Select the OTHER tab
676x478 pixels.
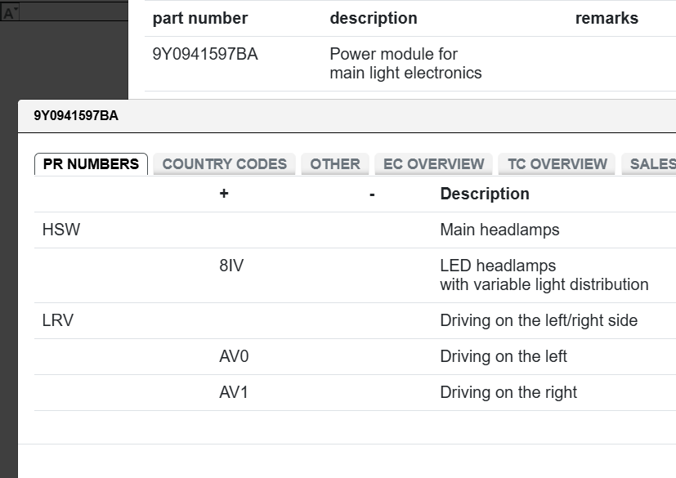pos(335,163)
